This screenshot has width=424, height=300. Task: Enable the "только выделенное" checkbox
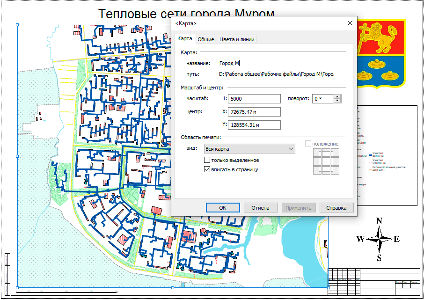207,161
